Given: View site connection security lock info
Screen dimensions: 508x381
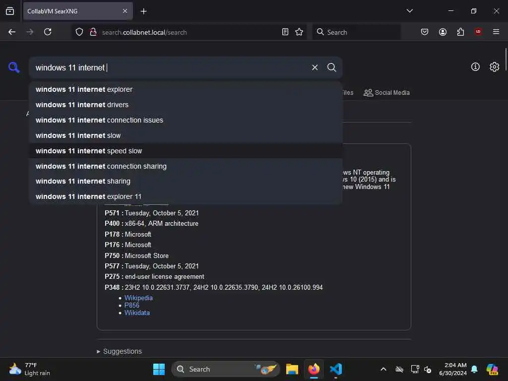Looking at the screenshot, I should pos(93,32).
